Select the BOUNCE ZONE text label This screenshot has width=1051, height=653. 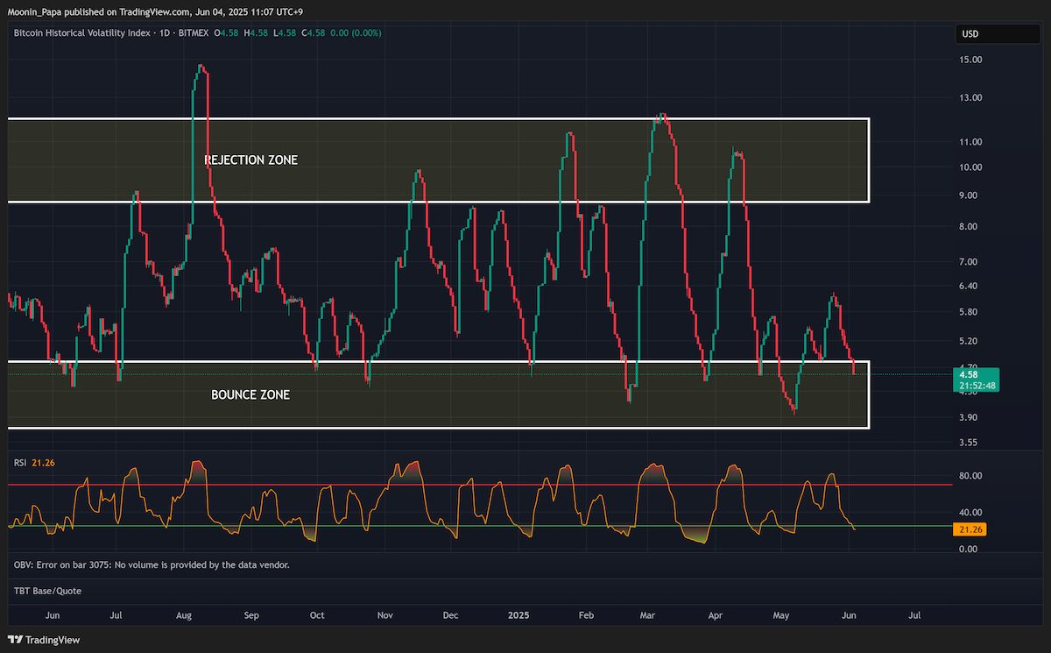click(250, 395)
